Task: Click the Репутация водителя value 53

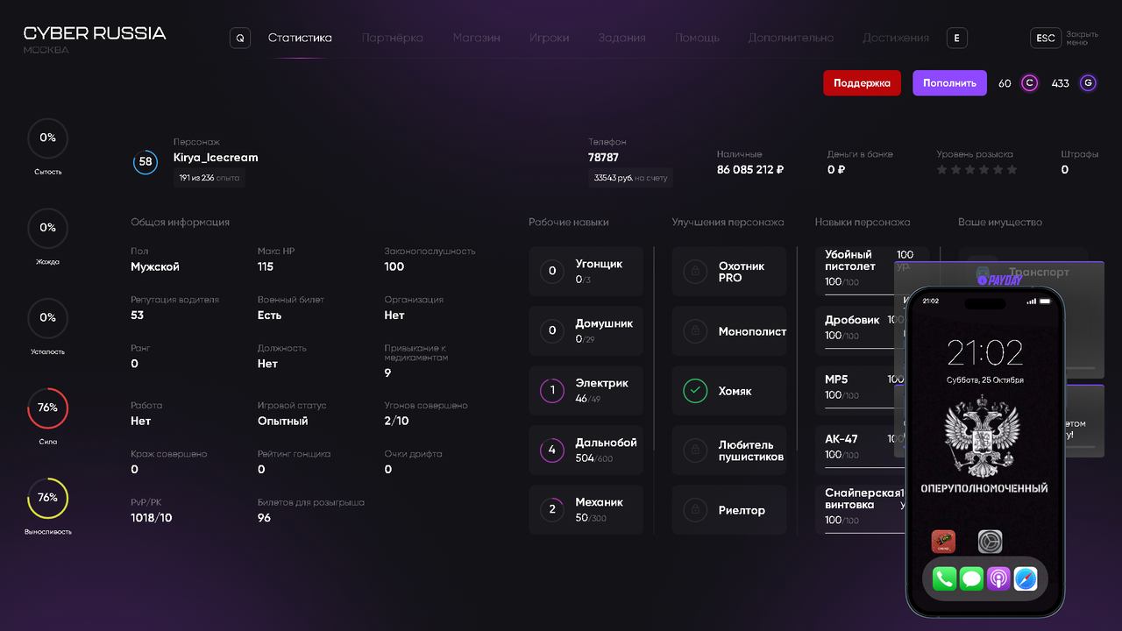Action: (x=137, y=315)
